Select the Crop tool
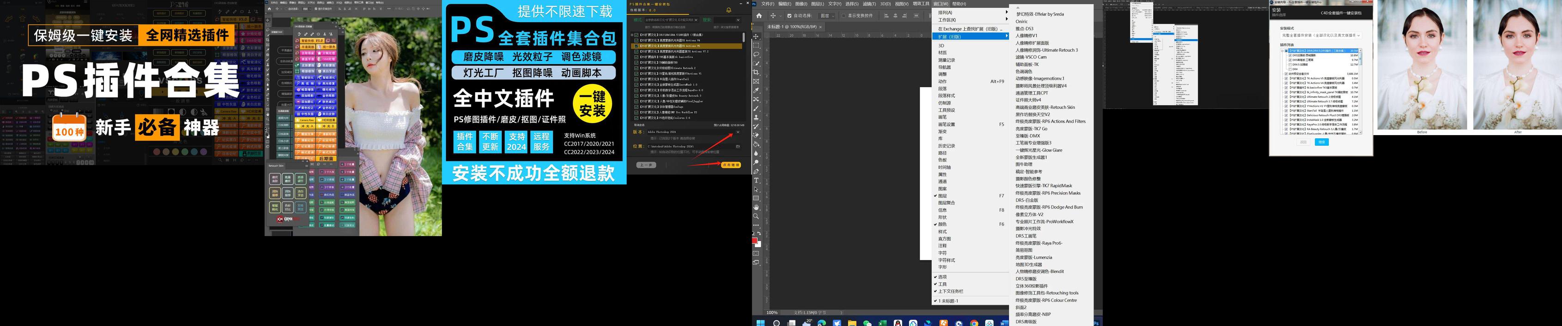Image resolution: width=1562 pixels, height=326 pixels. (x=756, y=72)
